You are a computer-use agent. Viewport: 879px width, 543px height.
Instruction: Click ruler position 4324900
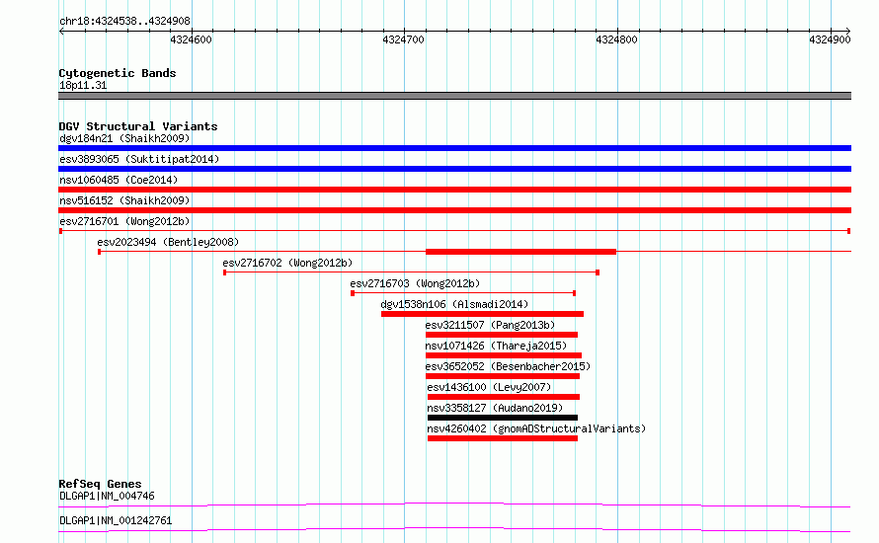click(x=830, y=39)
